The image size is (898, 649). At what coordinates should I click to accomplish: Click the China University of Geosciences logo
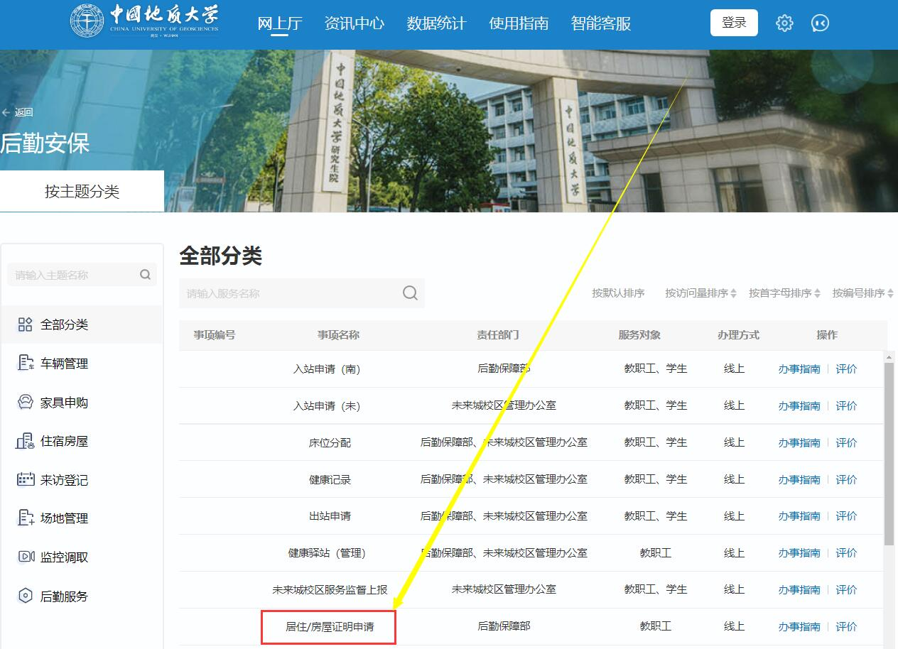[144, 21]
